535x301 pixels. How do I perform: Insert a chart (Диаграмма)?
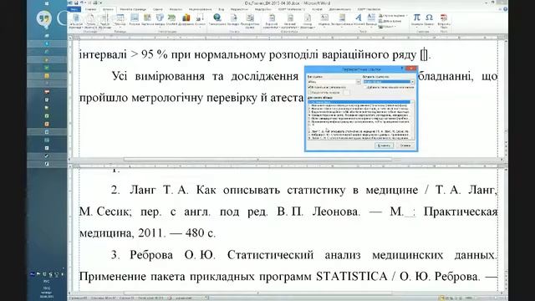186,20
